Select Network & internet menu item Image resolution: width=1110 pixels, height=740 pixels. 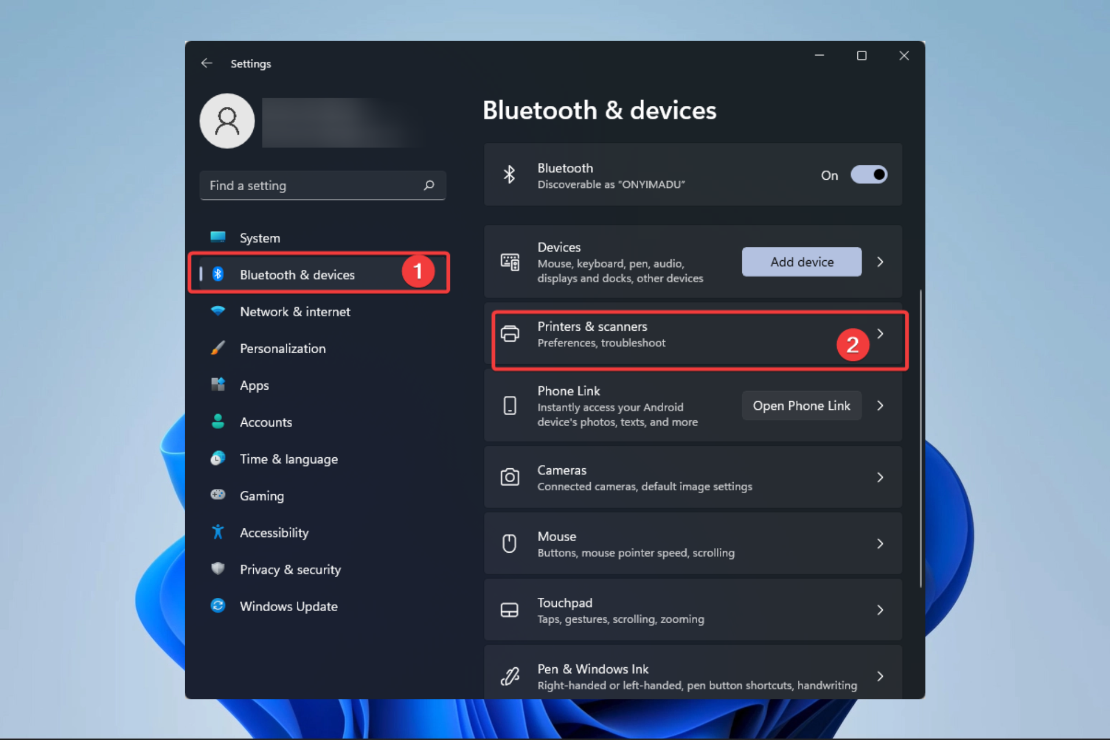(295, 312)
